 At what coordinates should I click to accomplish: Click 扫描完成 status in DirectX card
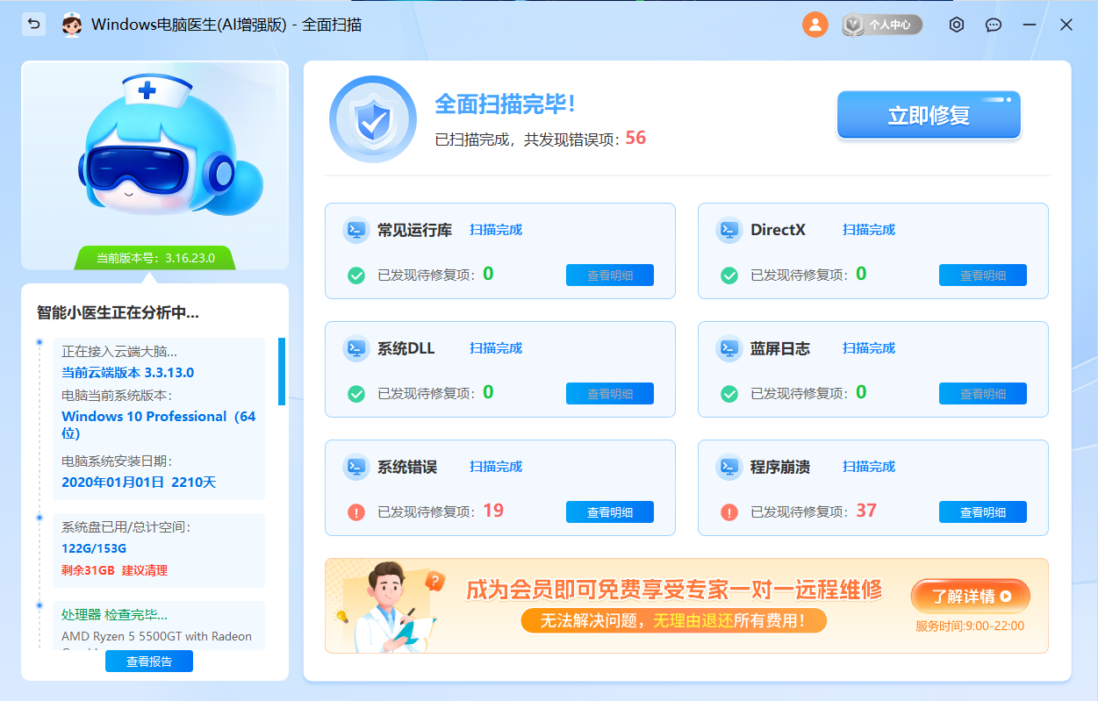(x=869, y=230)
